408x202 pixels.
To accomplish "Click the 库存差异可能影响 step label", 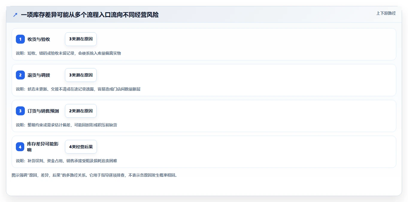I will click(43, 147).
